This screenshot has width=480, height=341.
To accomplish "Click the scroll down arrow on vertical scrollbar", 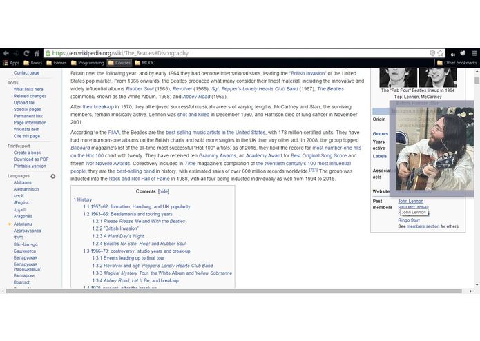I will pyautogui.click(x=477, y=284).
